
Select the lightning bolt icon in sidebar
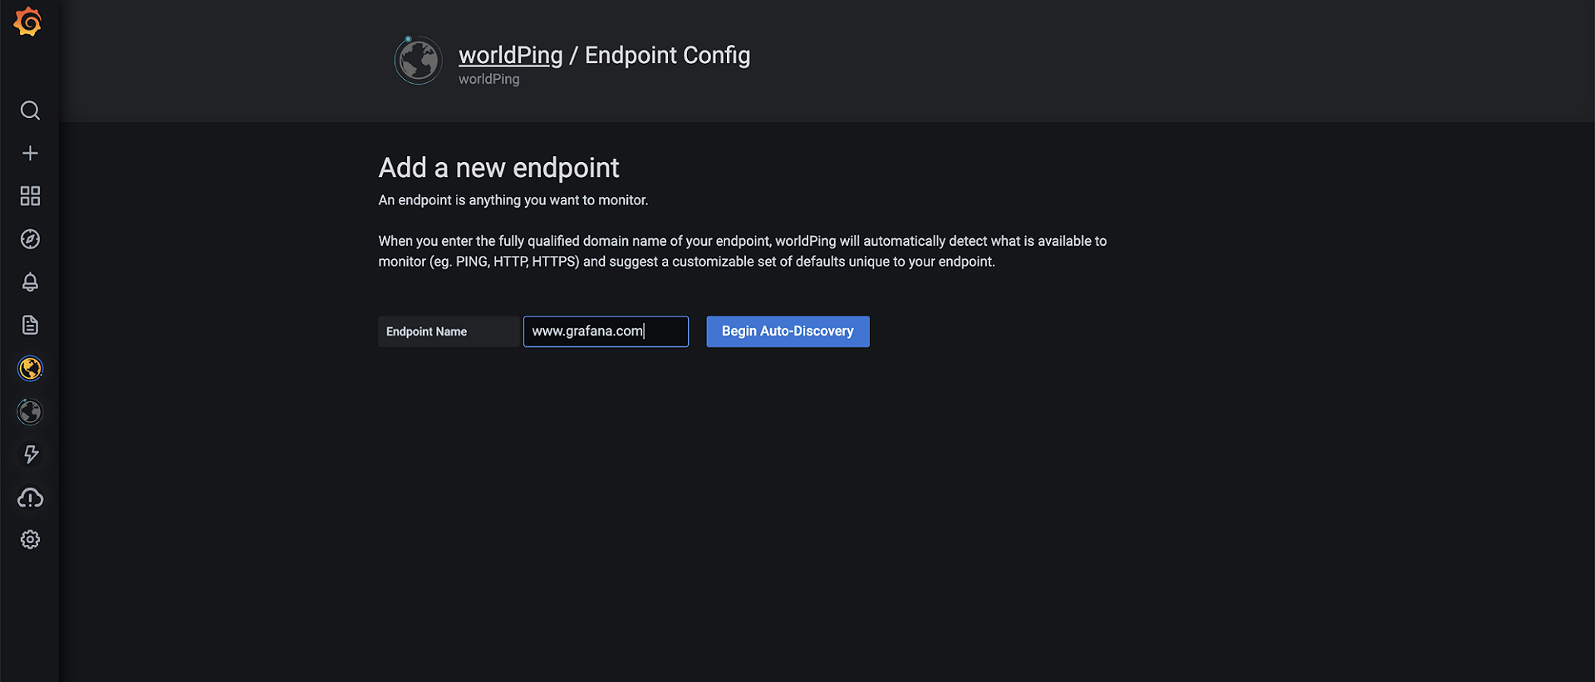30,454
